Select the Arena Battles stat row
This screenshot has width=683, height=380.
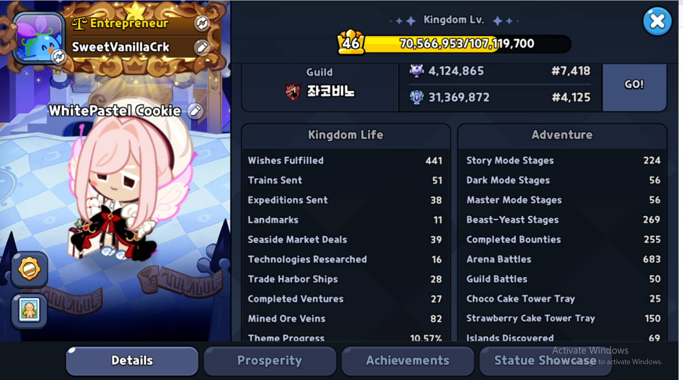click(x=563, y=259)
